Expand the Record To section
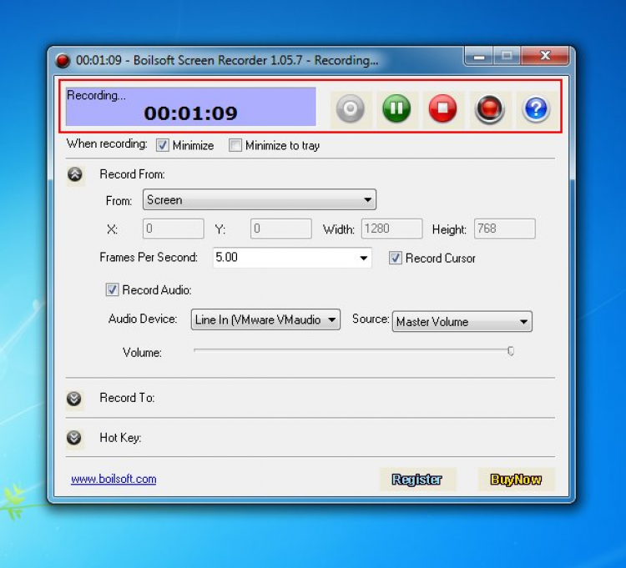626x568 pixels. coord(74,399)
